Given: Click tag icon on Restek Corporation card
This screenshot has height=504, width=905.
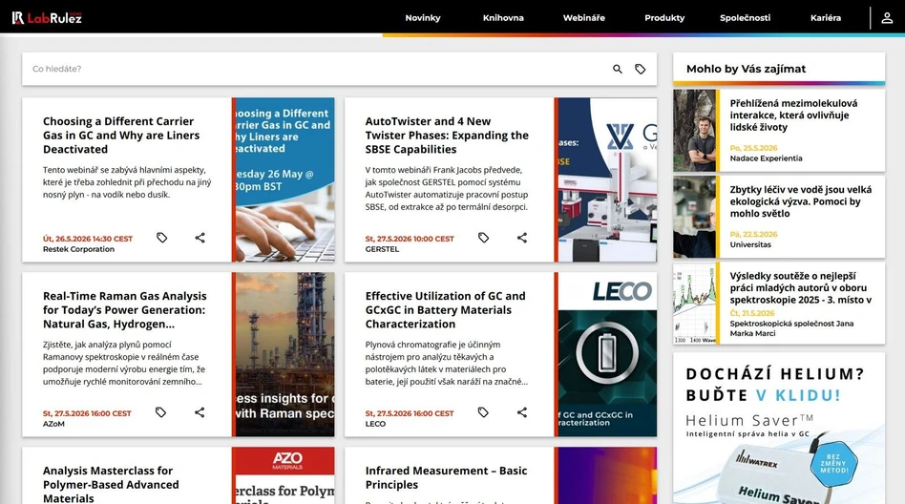Looking at the screenshot, I should click(161, 238).
